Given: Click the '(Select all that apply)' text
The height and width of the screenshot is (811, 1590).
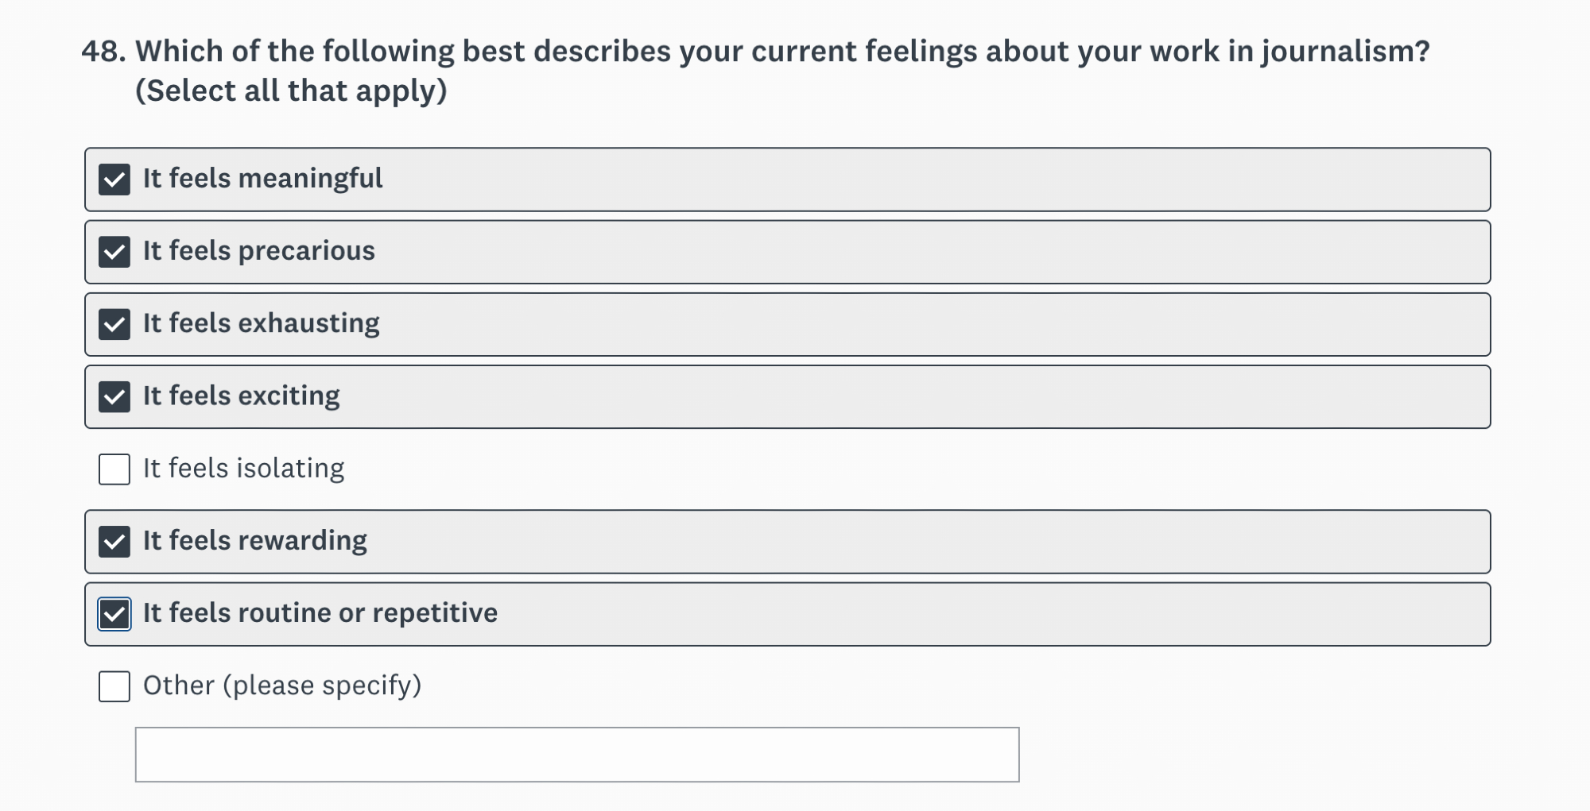Looking at the screenshot, I should tap(291, 91).
